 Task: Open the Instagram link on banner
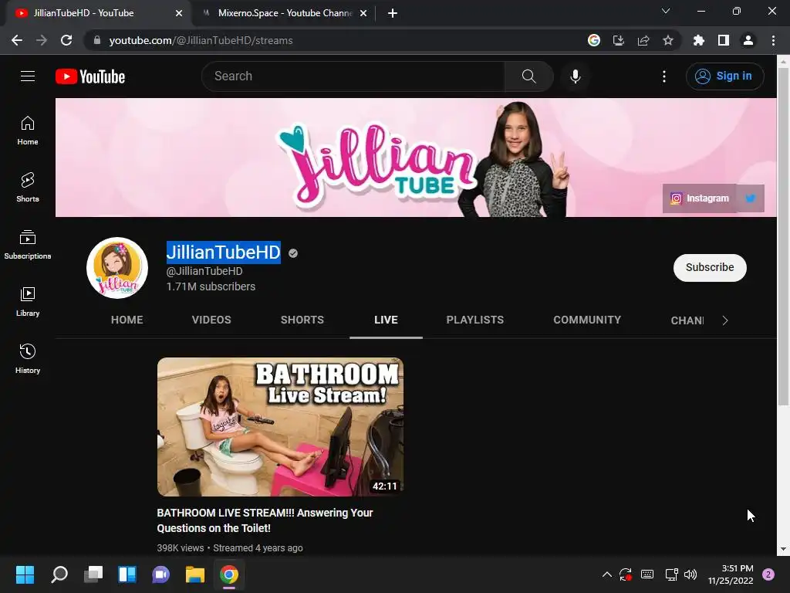click(699, 198)
